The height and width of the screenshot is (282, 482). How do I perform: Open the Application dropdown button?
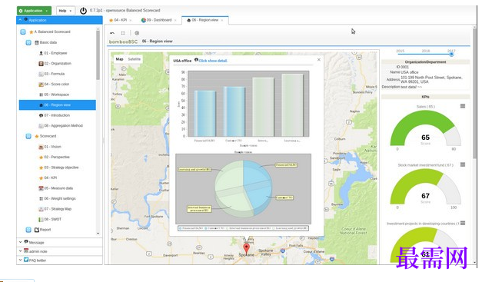coord(34,11)
